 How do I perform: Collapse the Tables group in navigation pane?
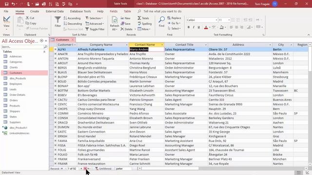coord(44,52)
